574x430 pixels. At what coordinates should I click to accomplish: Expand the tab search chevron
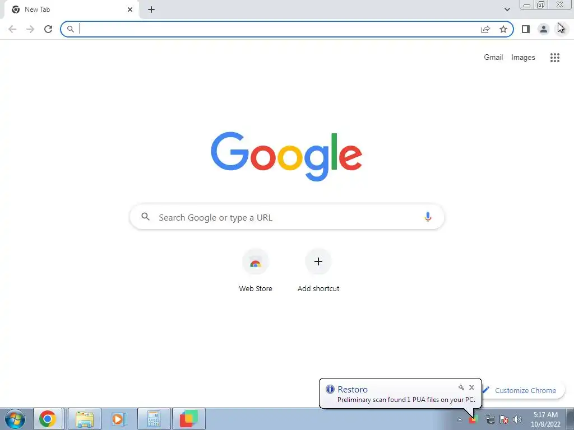tap(507, 10)
